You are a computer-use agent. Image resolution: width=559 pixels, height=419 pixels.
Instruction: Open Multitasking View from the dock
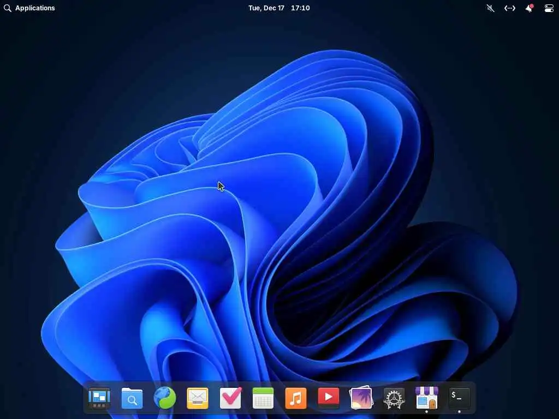pos(99,398)
